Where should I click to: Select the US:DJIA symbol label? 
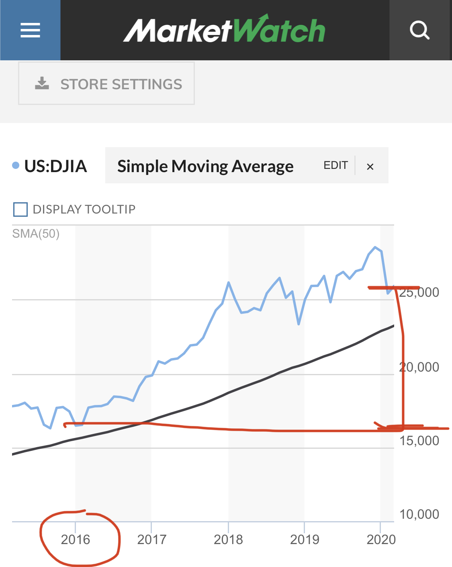coord(55,166)
